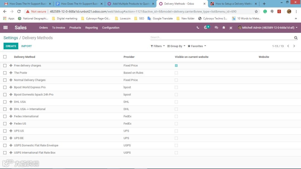Screen dimensions: 301x169
Task: Select all rows with header checkbox
Action: [x=5, y=57]
